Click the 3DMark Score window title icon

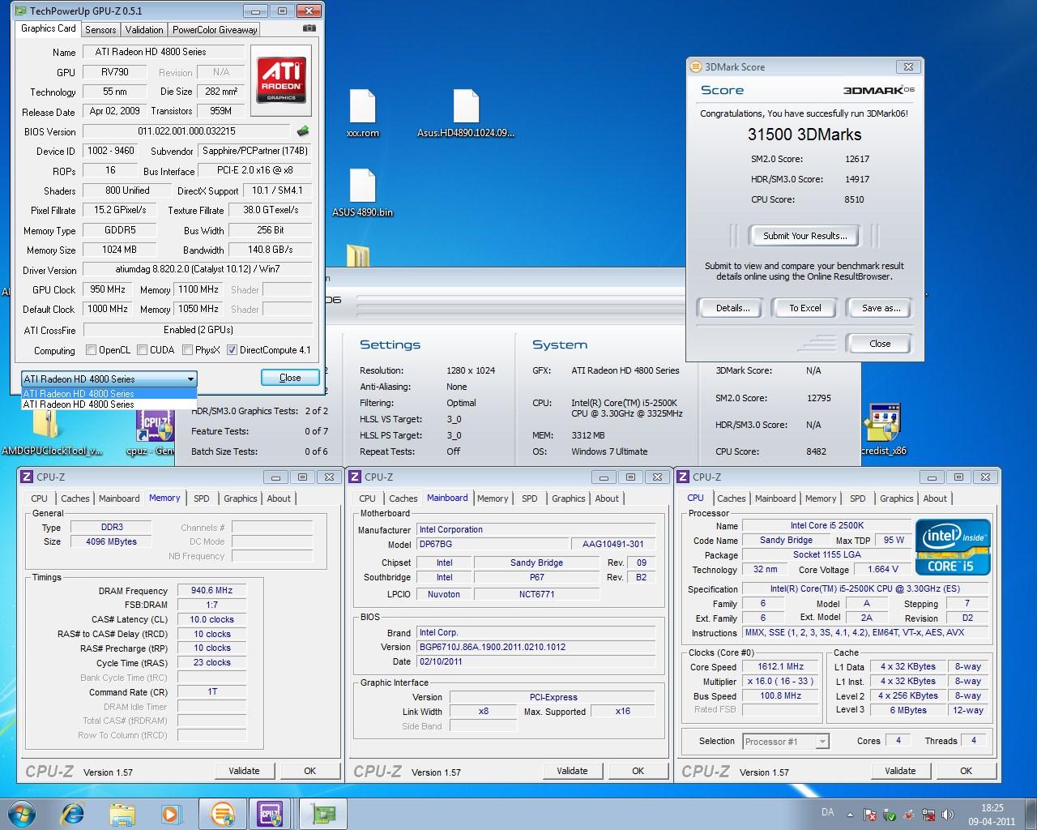[x=696, y=66]
